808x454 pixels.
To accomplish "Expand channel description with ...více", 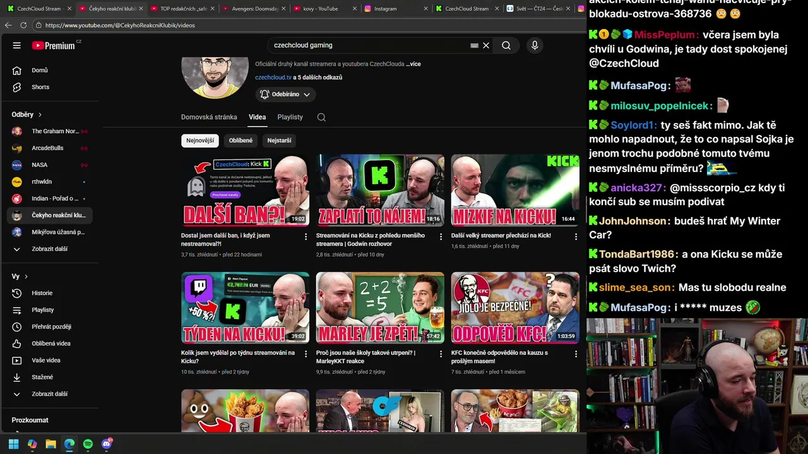I will 413,64.
